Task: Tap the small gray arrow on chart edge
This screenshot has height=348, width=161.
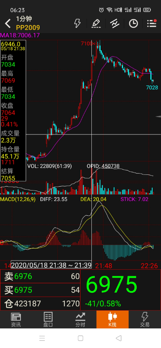Action: point(158,116)
